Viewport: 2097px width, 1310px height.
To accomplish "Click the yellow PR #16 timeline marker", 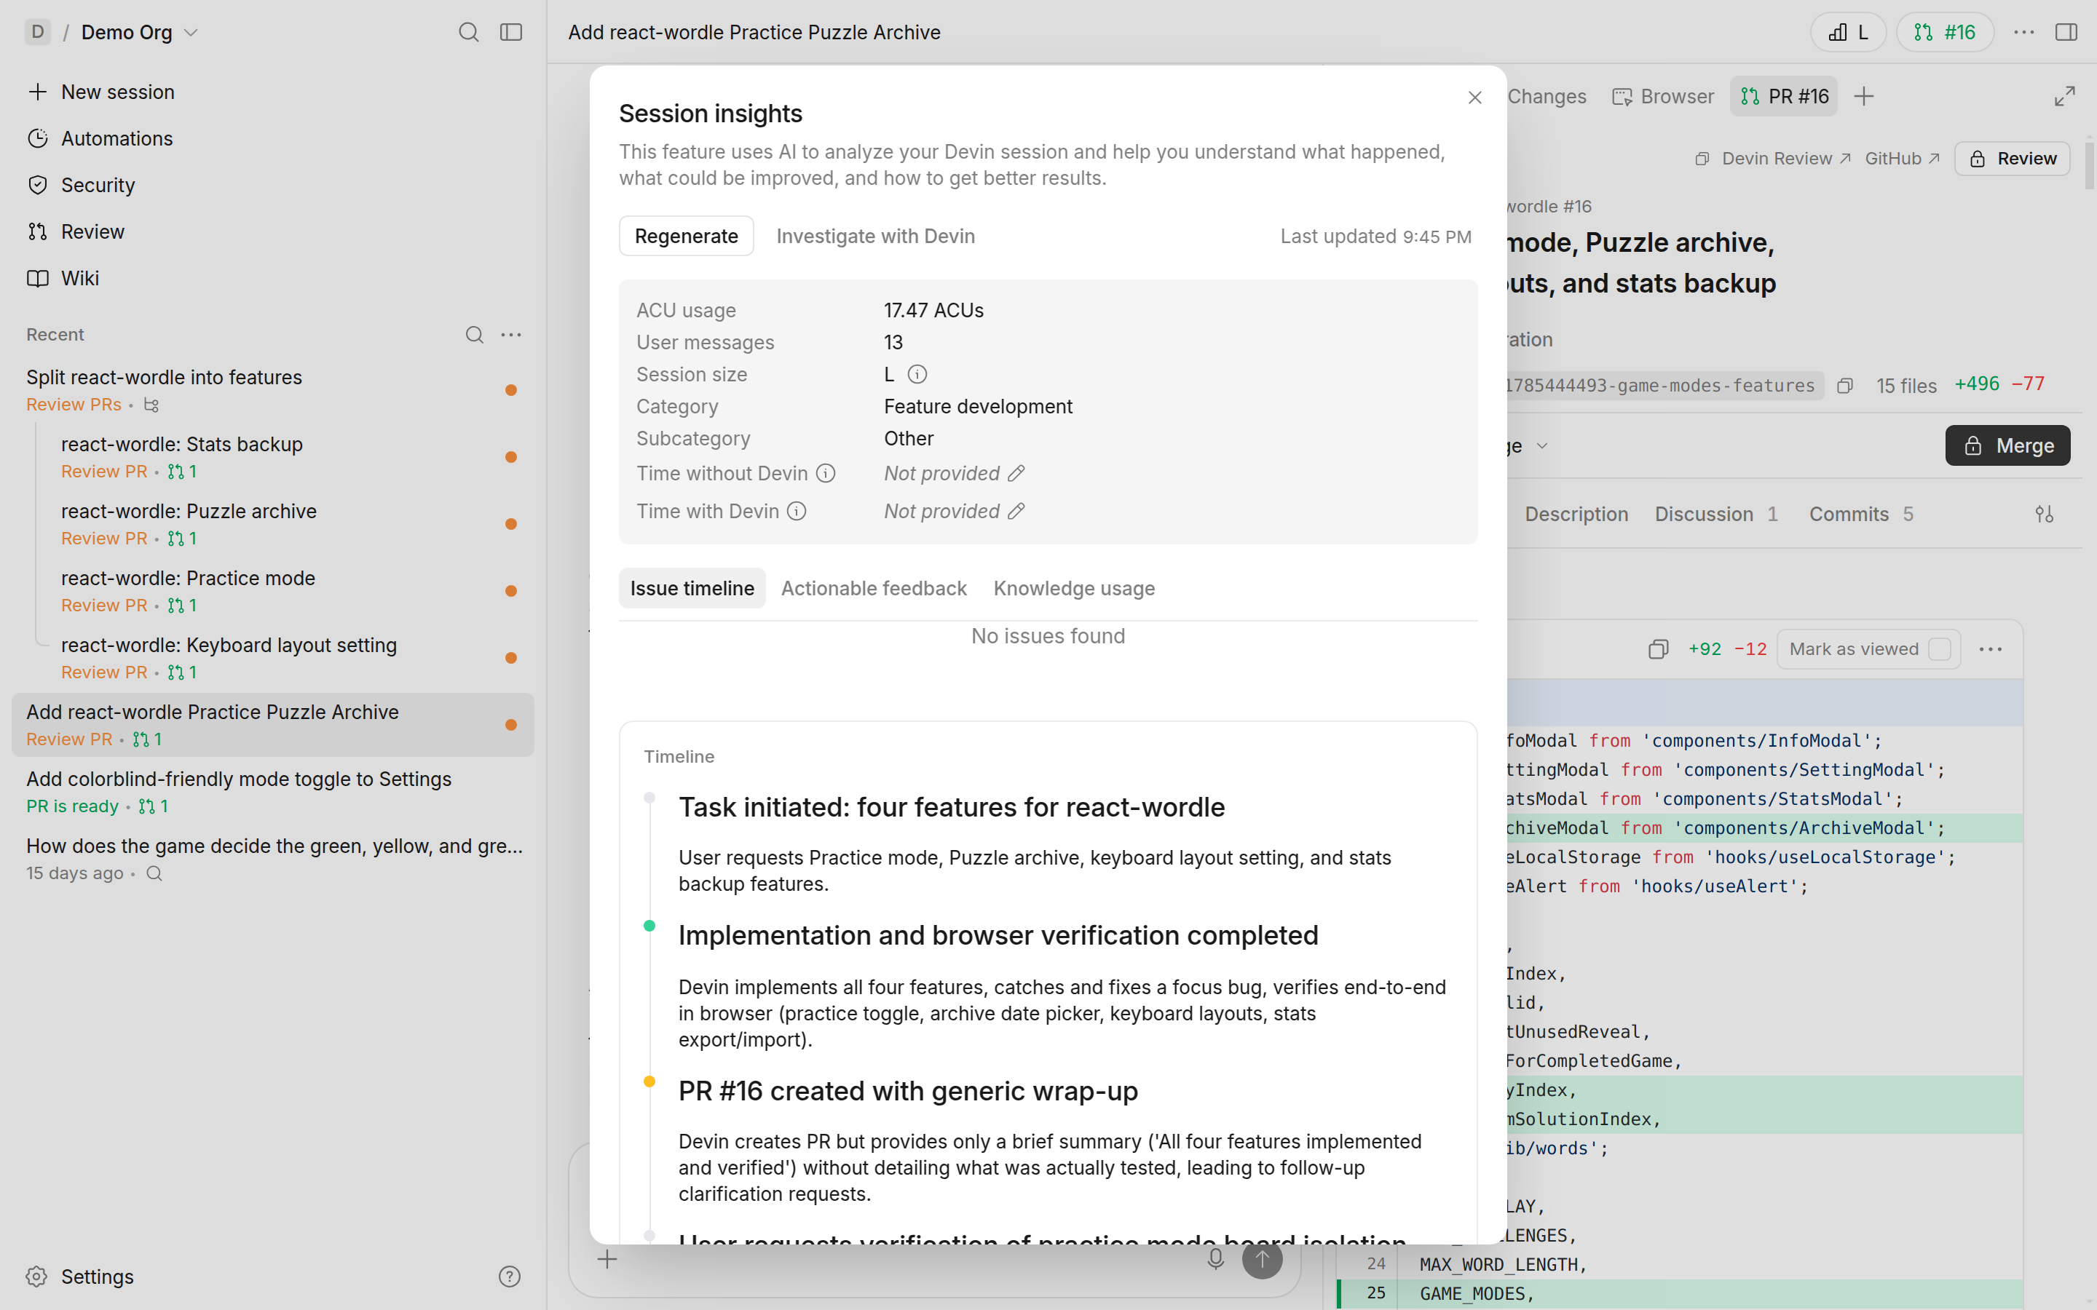I will [x=649, y=1081].
